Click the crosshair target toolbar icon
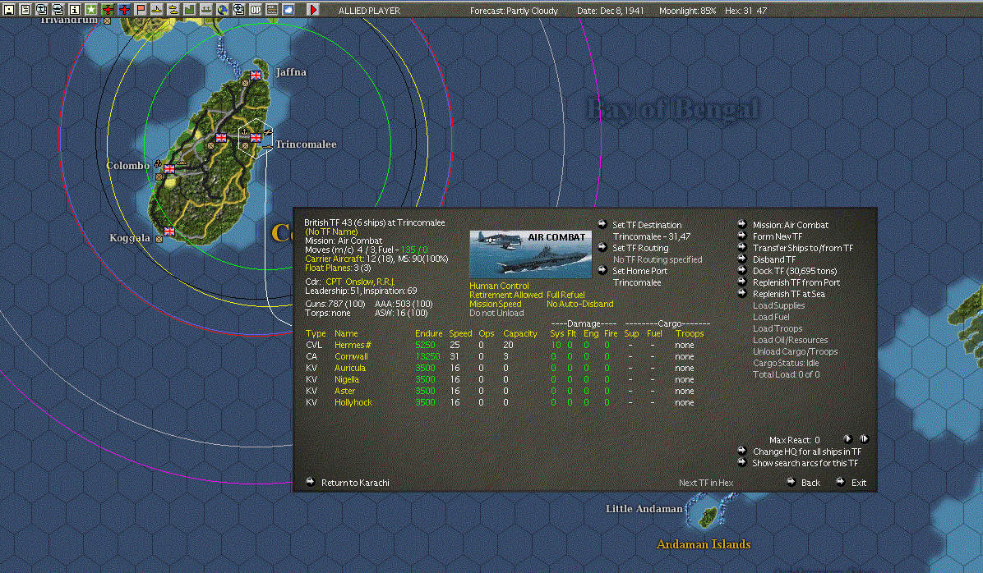This screenshot has height=573, width=983. click(x=239, y=9)
